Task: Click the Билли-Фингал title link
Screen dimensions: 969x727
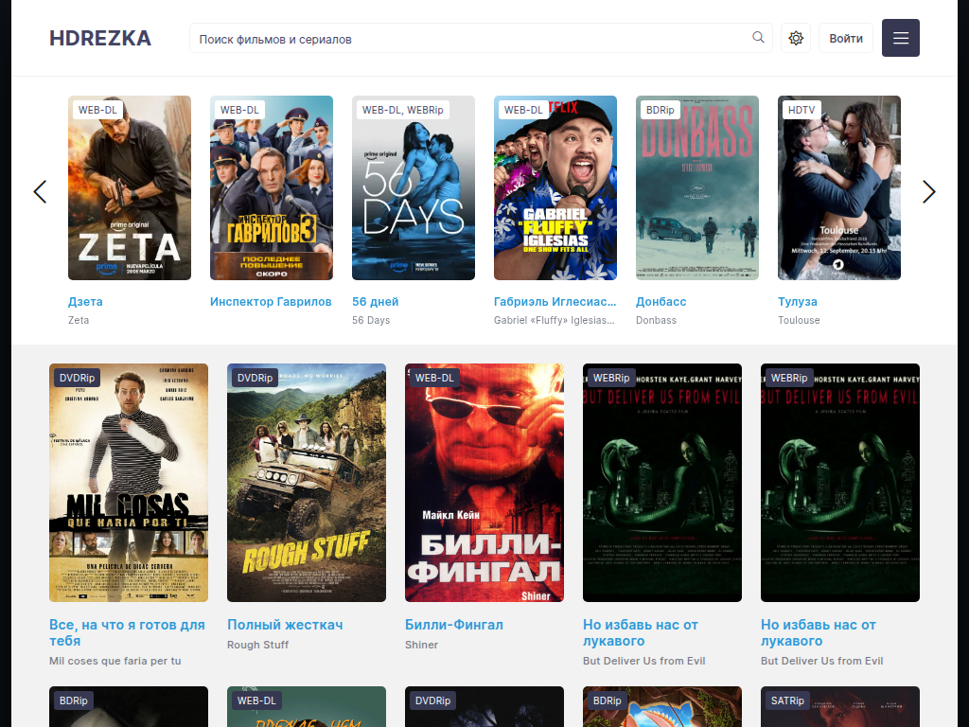Action: click(454, 625)
